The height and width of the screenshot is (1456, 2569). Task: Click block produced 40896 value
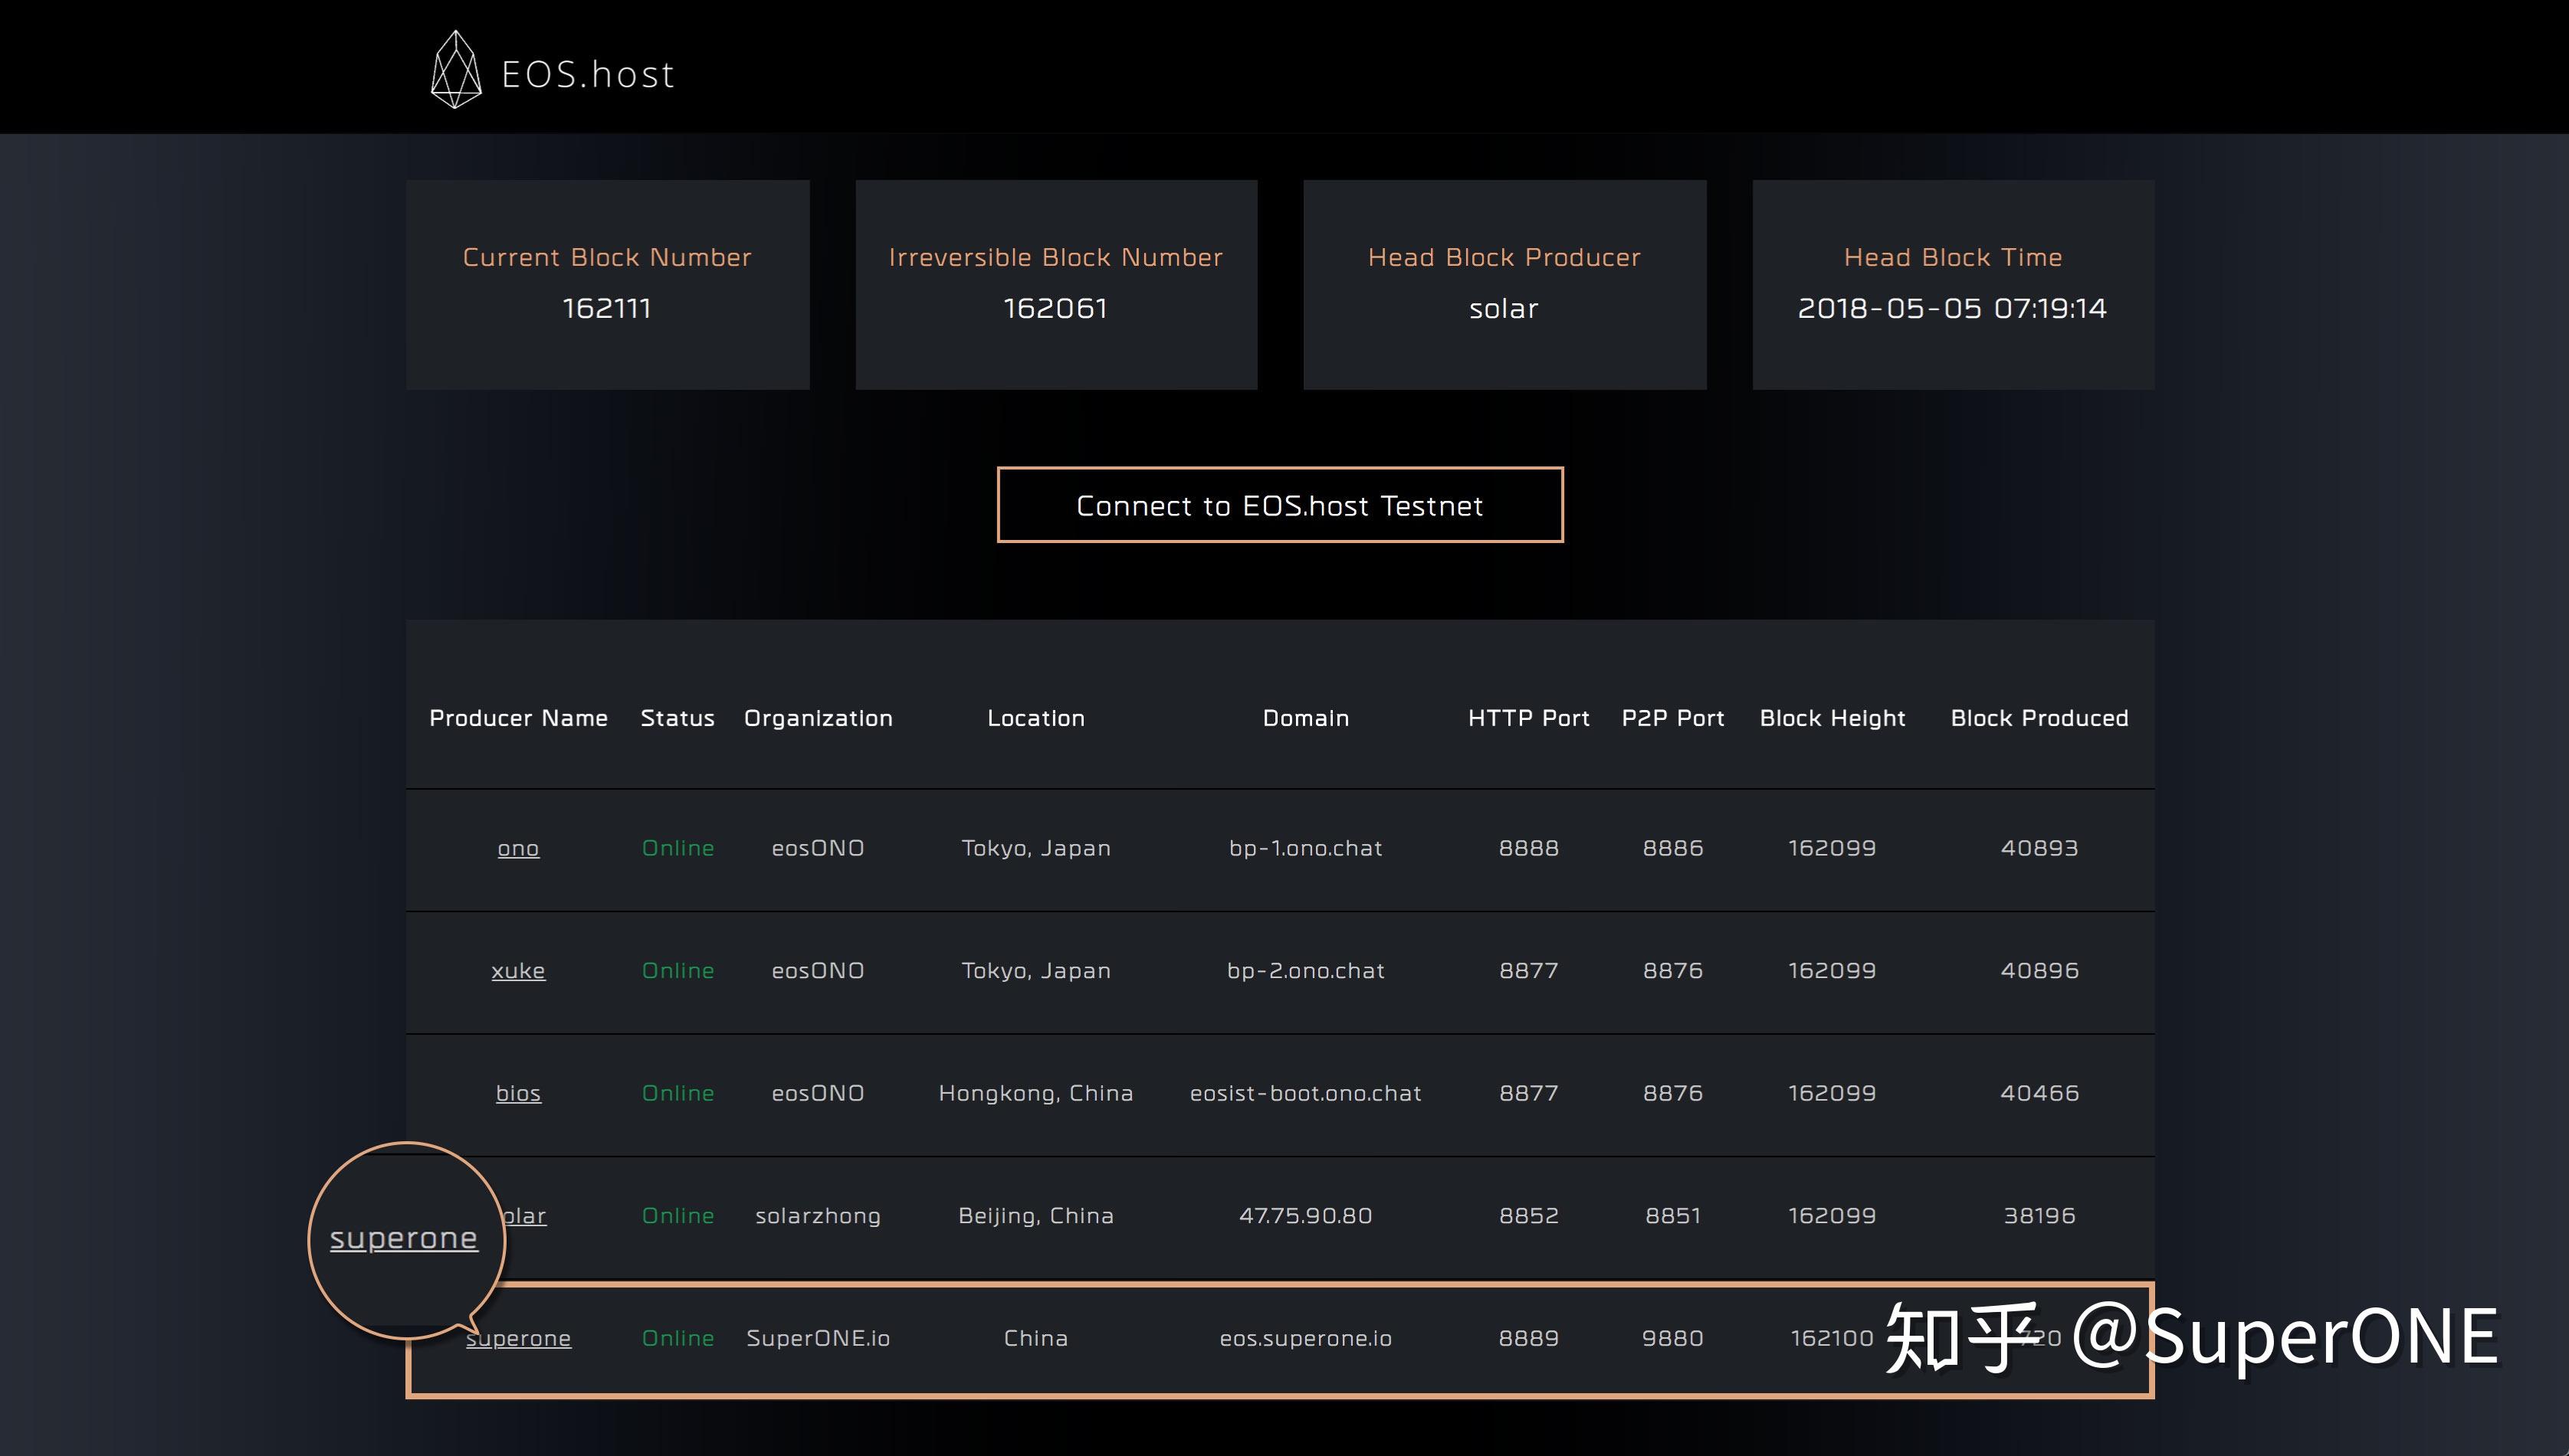2039,971
